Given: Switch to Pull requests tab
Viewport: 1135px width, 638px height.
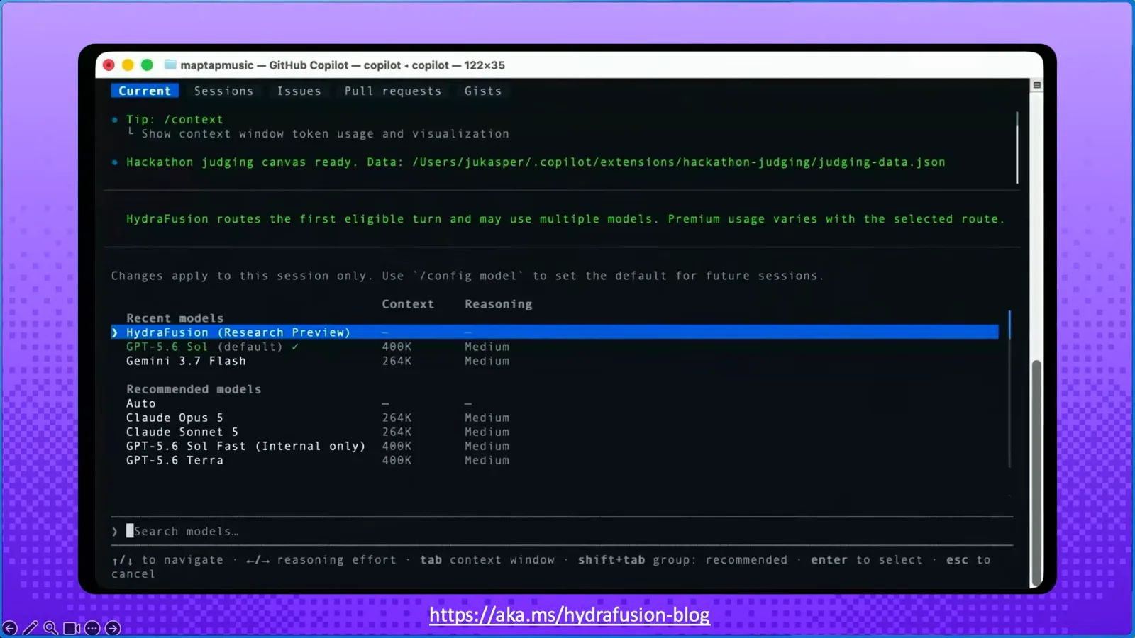Looking at the screenshot, I should [392, 91].
